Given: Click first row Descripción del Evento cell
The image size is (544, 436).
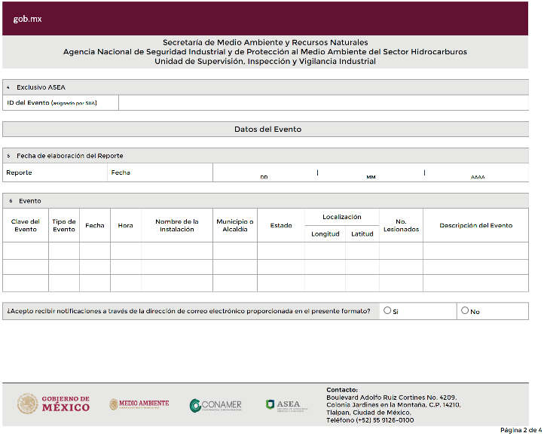Looking at the screenshot, I should pyautogui.click(x=475, y=251).
